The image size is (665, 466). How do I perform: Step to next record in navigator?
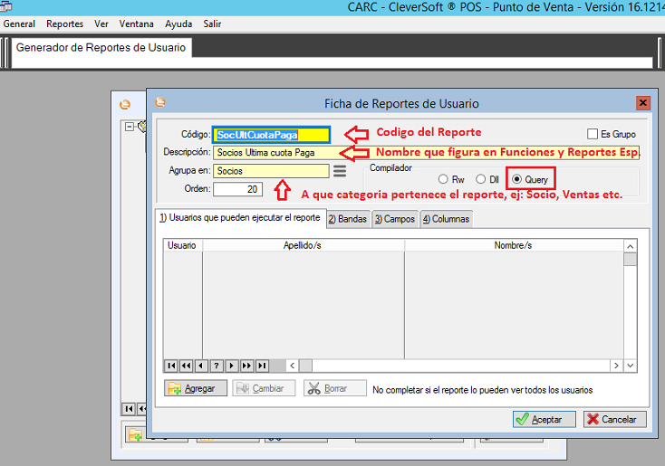click(231, 366)
